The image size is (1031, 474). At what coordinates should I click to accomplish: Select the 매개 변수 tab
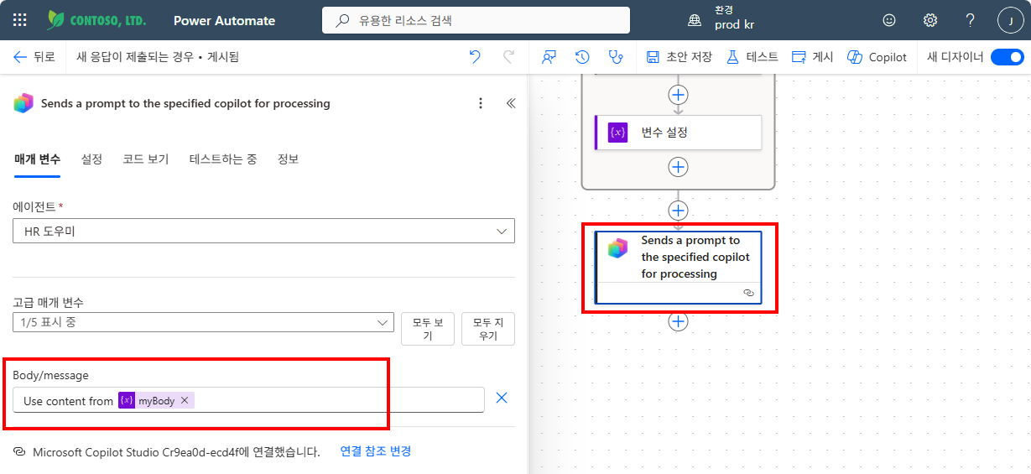click(x=37, y=159)
